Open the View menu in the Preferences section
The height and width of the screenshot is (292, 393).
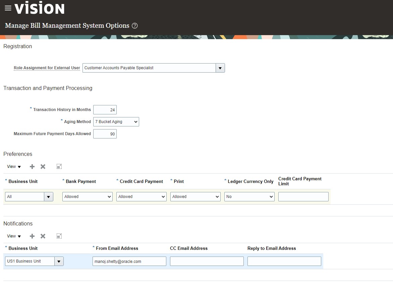[x=13, y=166]
